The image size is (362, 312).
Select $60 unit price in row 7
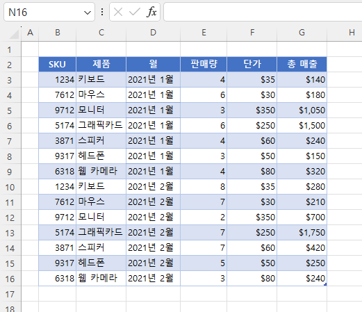click(x=252, y=141)
